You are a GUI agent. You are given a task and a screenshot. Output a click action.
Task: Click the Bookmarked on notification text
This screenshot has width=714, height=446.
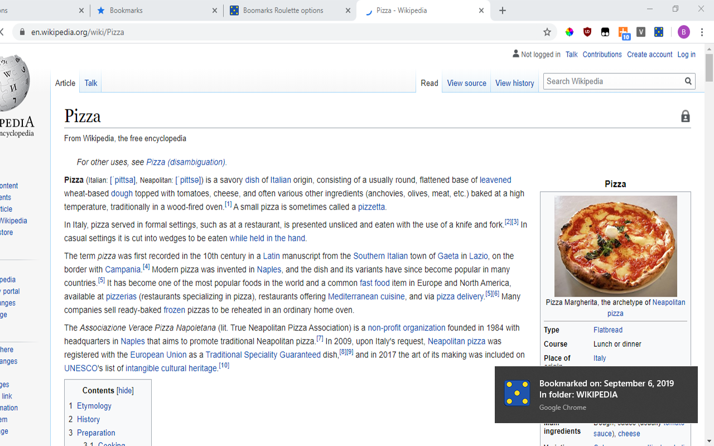click(x=606, y=384)
